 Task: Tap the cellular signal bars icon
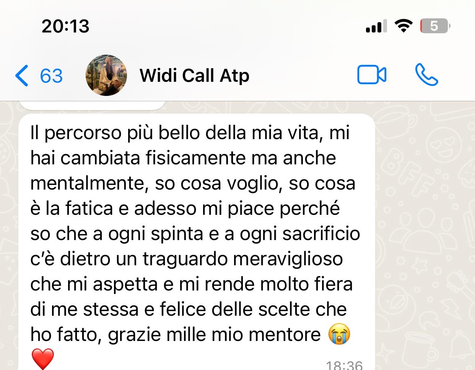tap(376, 26)
